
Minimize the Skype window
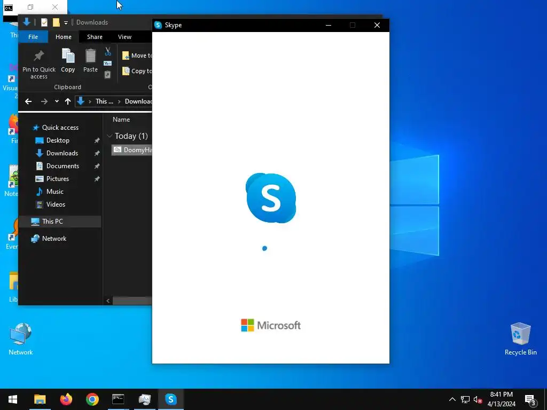[x=329, y=25]
